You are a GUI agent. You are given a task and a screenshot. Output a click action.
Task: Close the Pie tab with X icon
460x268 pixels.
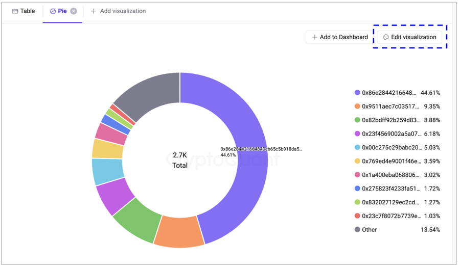(x=74, y=11)
